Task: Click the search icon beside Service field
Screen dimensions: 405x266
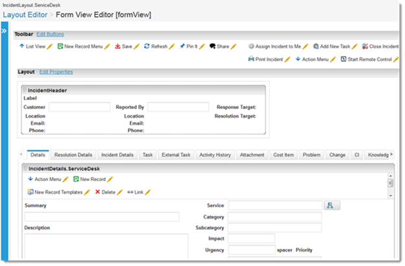Action: [332, 205]
